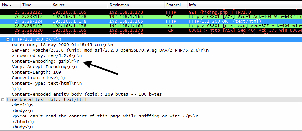Sort by the Info column header
The height and width of the screenshot is (131, 302).
pyautogui.click(x=244, y=5)
